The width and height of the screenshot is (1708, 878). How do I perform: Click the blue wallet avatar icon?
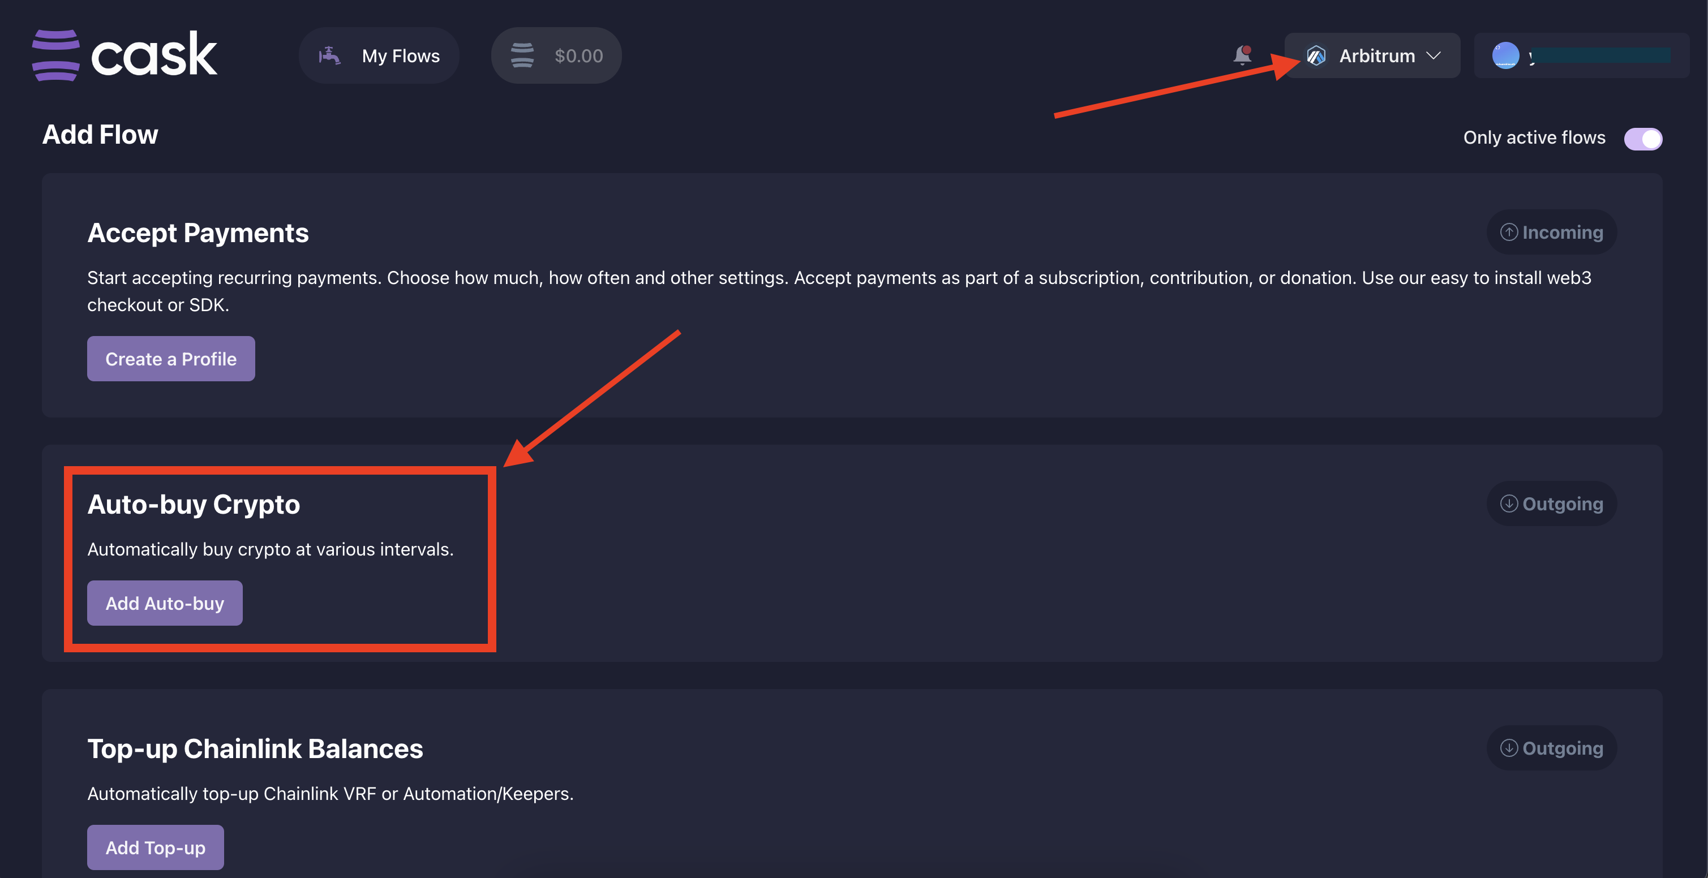coord(1505,55)
